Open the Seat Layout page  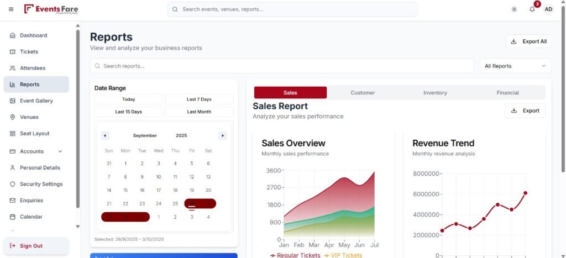pyautogui.click(x=34, y=134)
